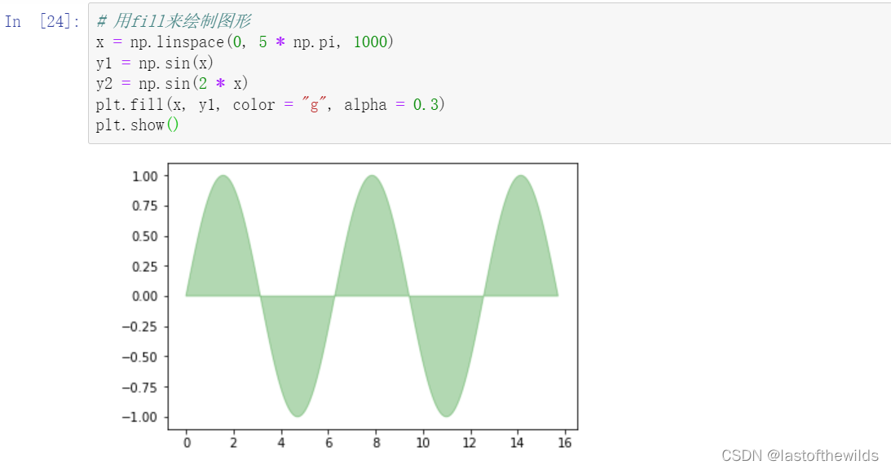Click the x-axis tick label 6

coord(329,443)
